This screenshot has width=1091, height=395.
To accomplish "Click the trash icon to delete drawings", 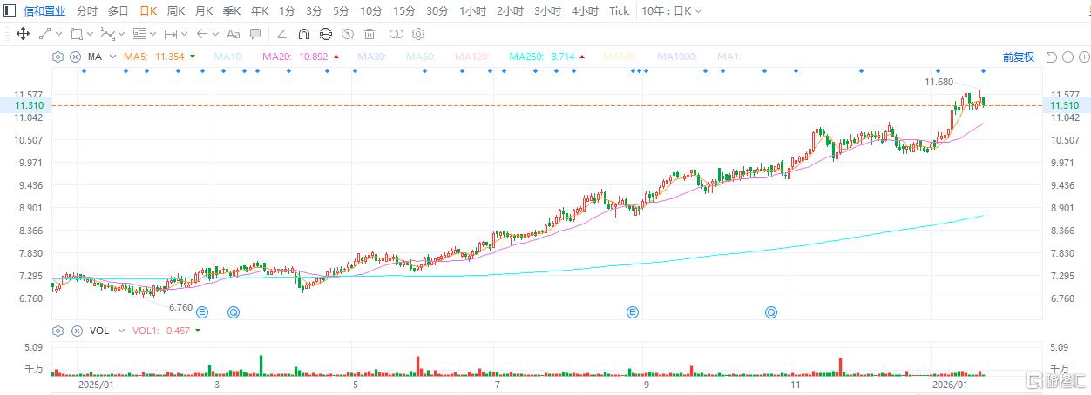I will pos(369,34).
